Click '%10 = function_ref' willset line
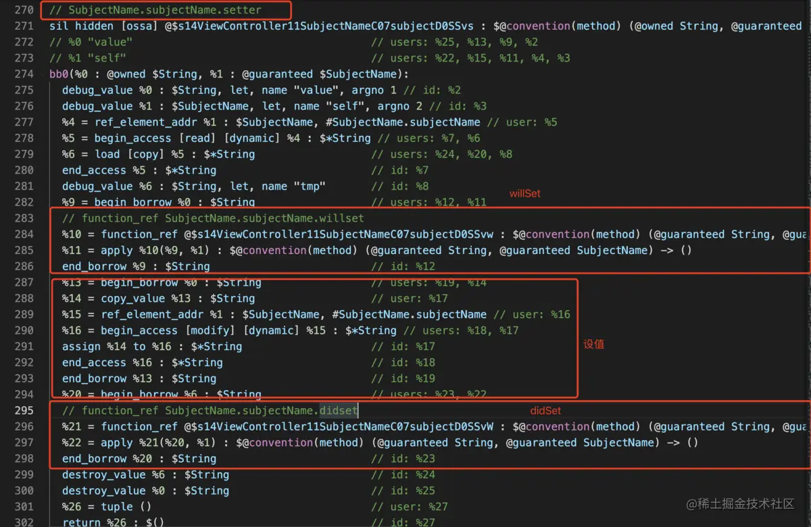Viewport: 811px width, 527px height. [x=435, y=234]
